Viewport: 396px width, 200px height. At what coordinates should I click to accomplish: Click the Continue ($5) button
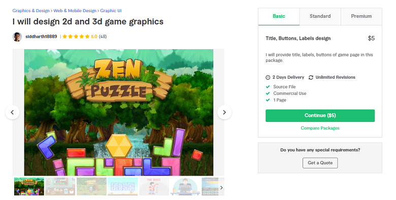point(320,115)
